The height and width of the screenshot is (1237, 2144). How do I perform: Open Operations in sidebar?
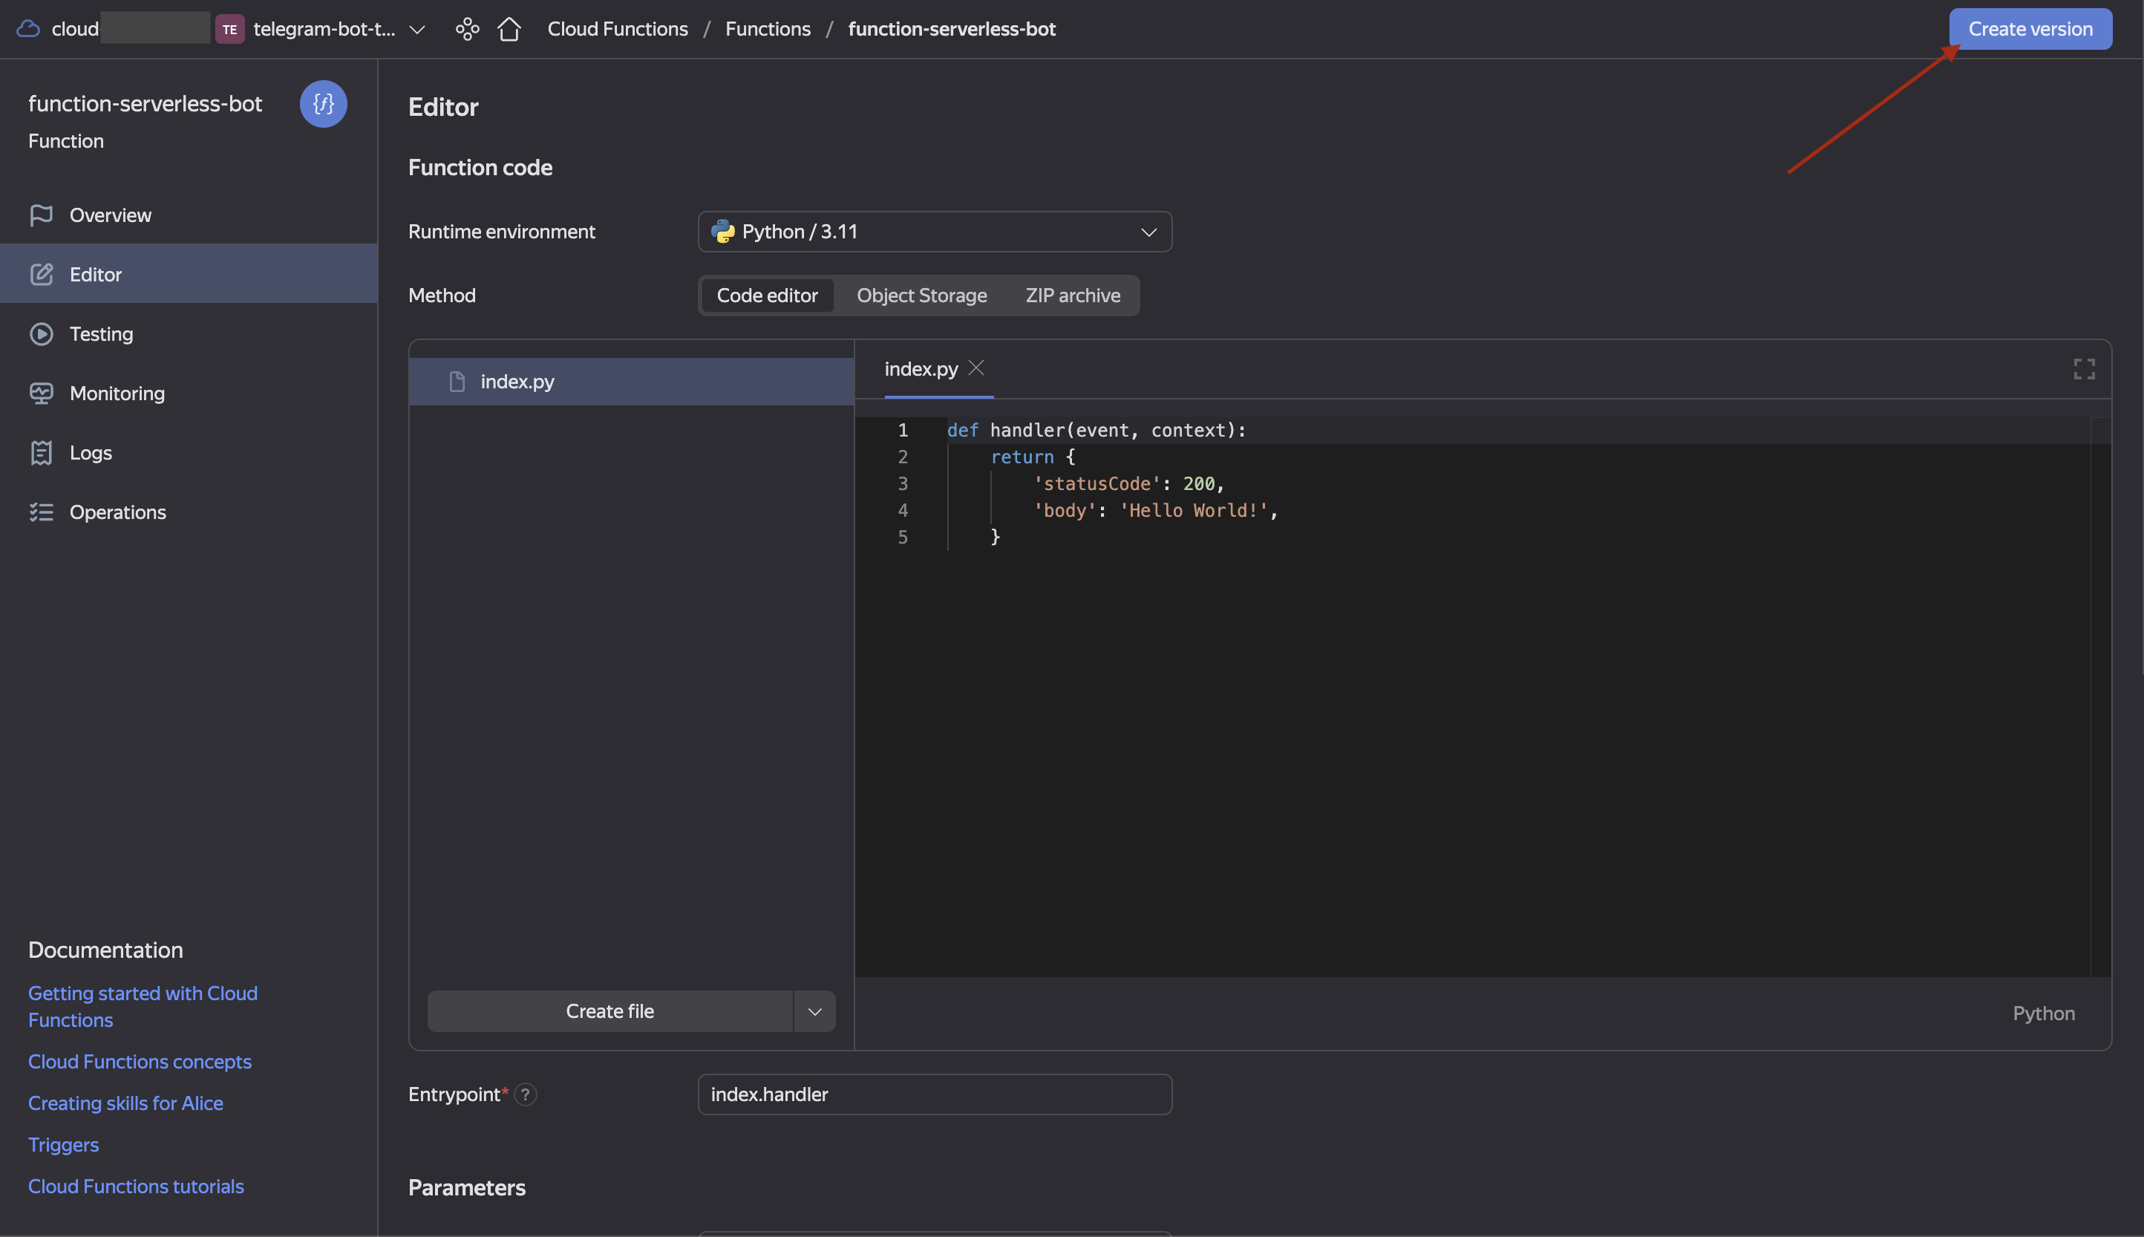pyautogui.click(x=117, y=512)
